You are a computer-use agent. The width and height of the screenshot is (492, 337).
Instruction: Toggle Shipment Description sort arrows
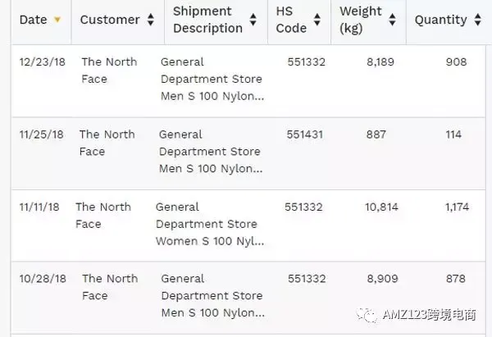pos(253,20)
